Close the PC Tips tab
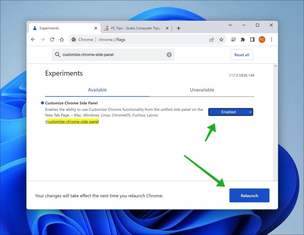This screenshot has width=304, height=235. 167,28
